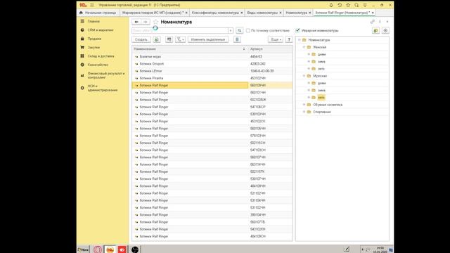Click the settings gear icon above hierarchy tree
The image size is (450, 253).
pyautogui.click(x=385, y=30)
